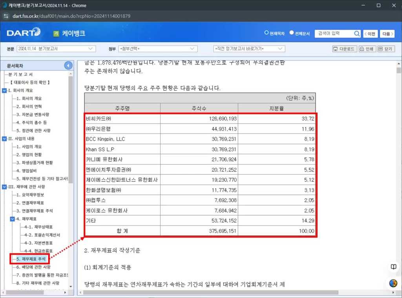Open 2. 연결재무제표 tree item
The image size is (402, 298).
tap(30, 203)
